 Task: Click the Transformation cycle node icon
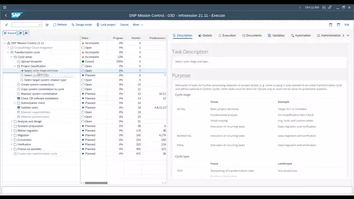(x=12, y=53)
